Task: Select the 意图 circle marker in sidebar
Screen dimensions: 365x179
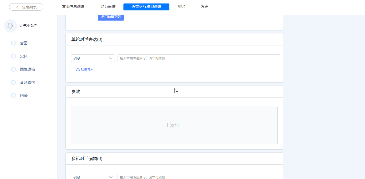Action: pyautogui.click(x=13, y=43)
